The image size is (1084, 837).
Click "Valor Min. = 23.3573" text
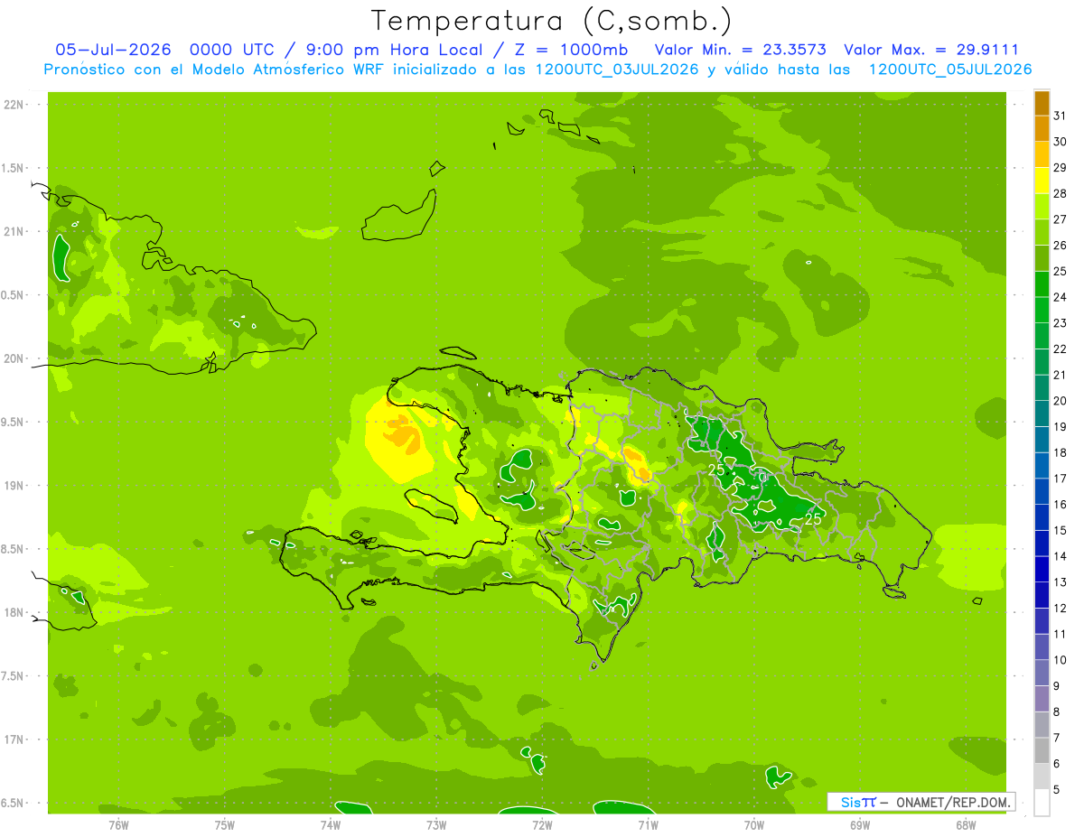[741, 50]
